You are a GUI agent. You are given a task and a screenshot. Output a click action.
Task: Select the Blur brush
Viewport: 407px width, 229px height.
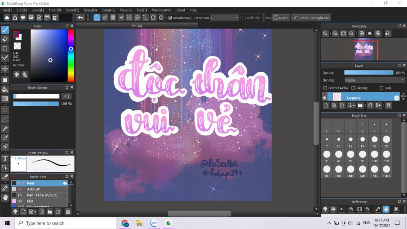pos(39,201)
